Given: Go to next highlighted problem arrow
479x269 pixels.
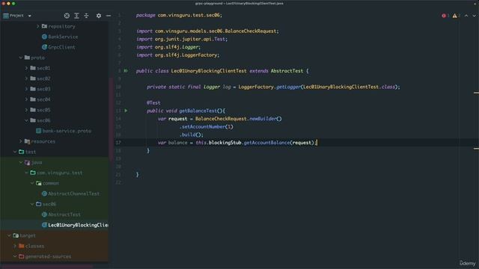Looking at the screenshot, I should click(x=474, y=16).
